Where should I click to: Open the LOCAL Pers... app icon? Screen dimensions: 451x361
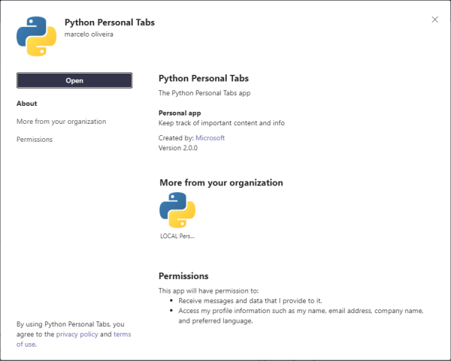pyautogui.click(x=177, y=210)
